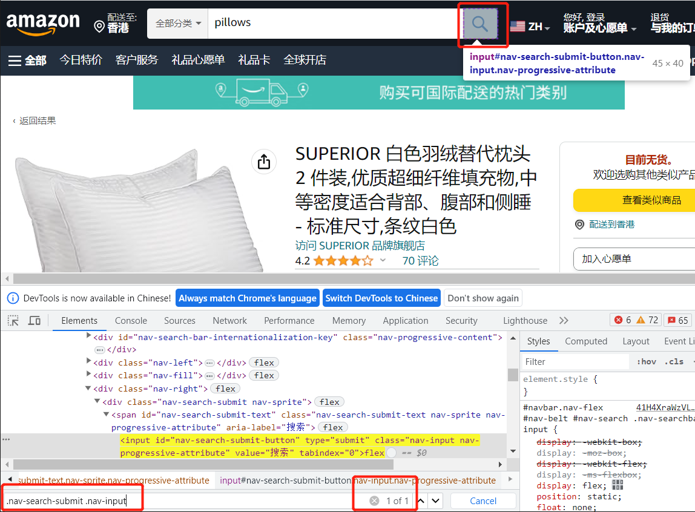Jump to previous search match arrow
Image resolution: width=695 pixels, height=512 pixels.
[421, 501]
